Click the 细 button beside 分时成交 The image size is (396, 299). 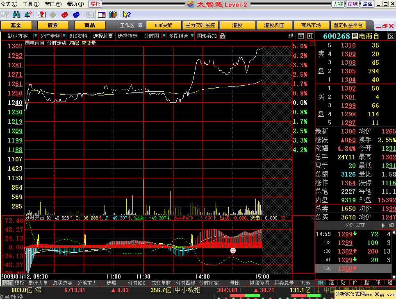pyautogui.click(x=391, y=225)
